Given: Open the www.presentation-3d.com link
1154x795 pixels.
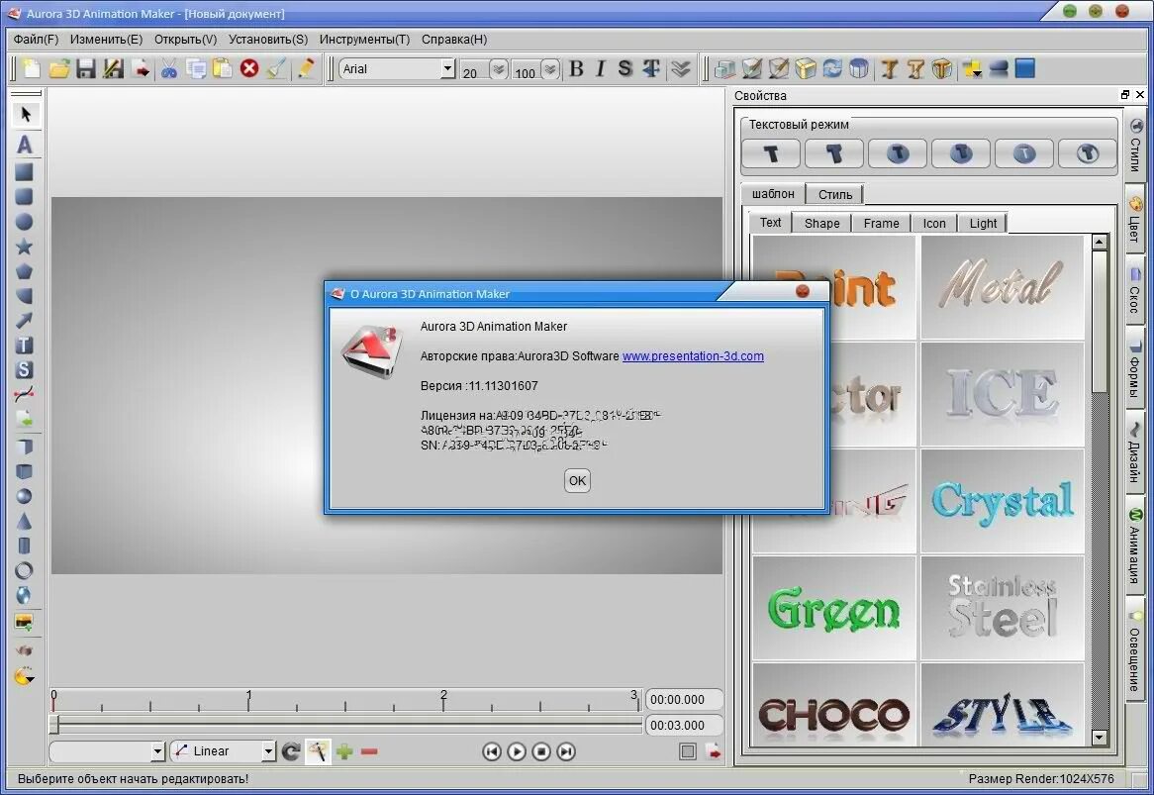Looking at the screenshot, I should (693, 356).
